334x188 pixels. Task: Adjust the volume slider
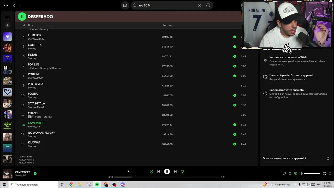click(x=312, y=174)
